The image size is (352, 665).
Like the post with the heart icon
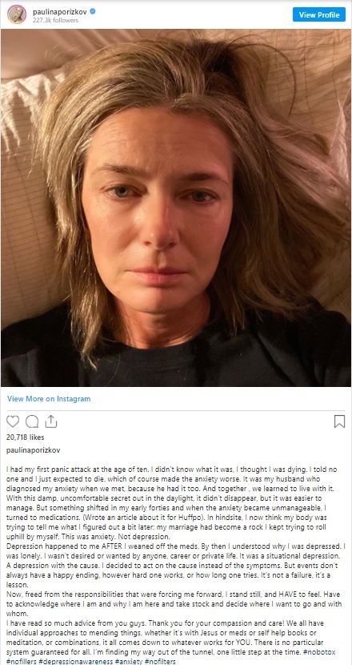pos(13,421)
